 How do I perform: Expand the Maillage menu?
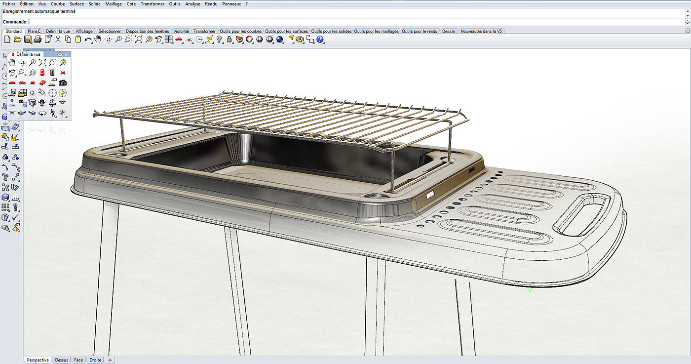(x=114, y=4)
